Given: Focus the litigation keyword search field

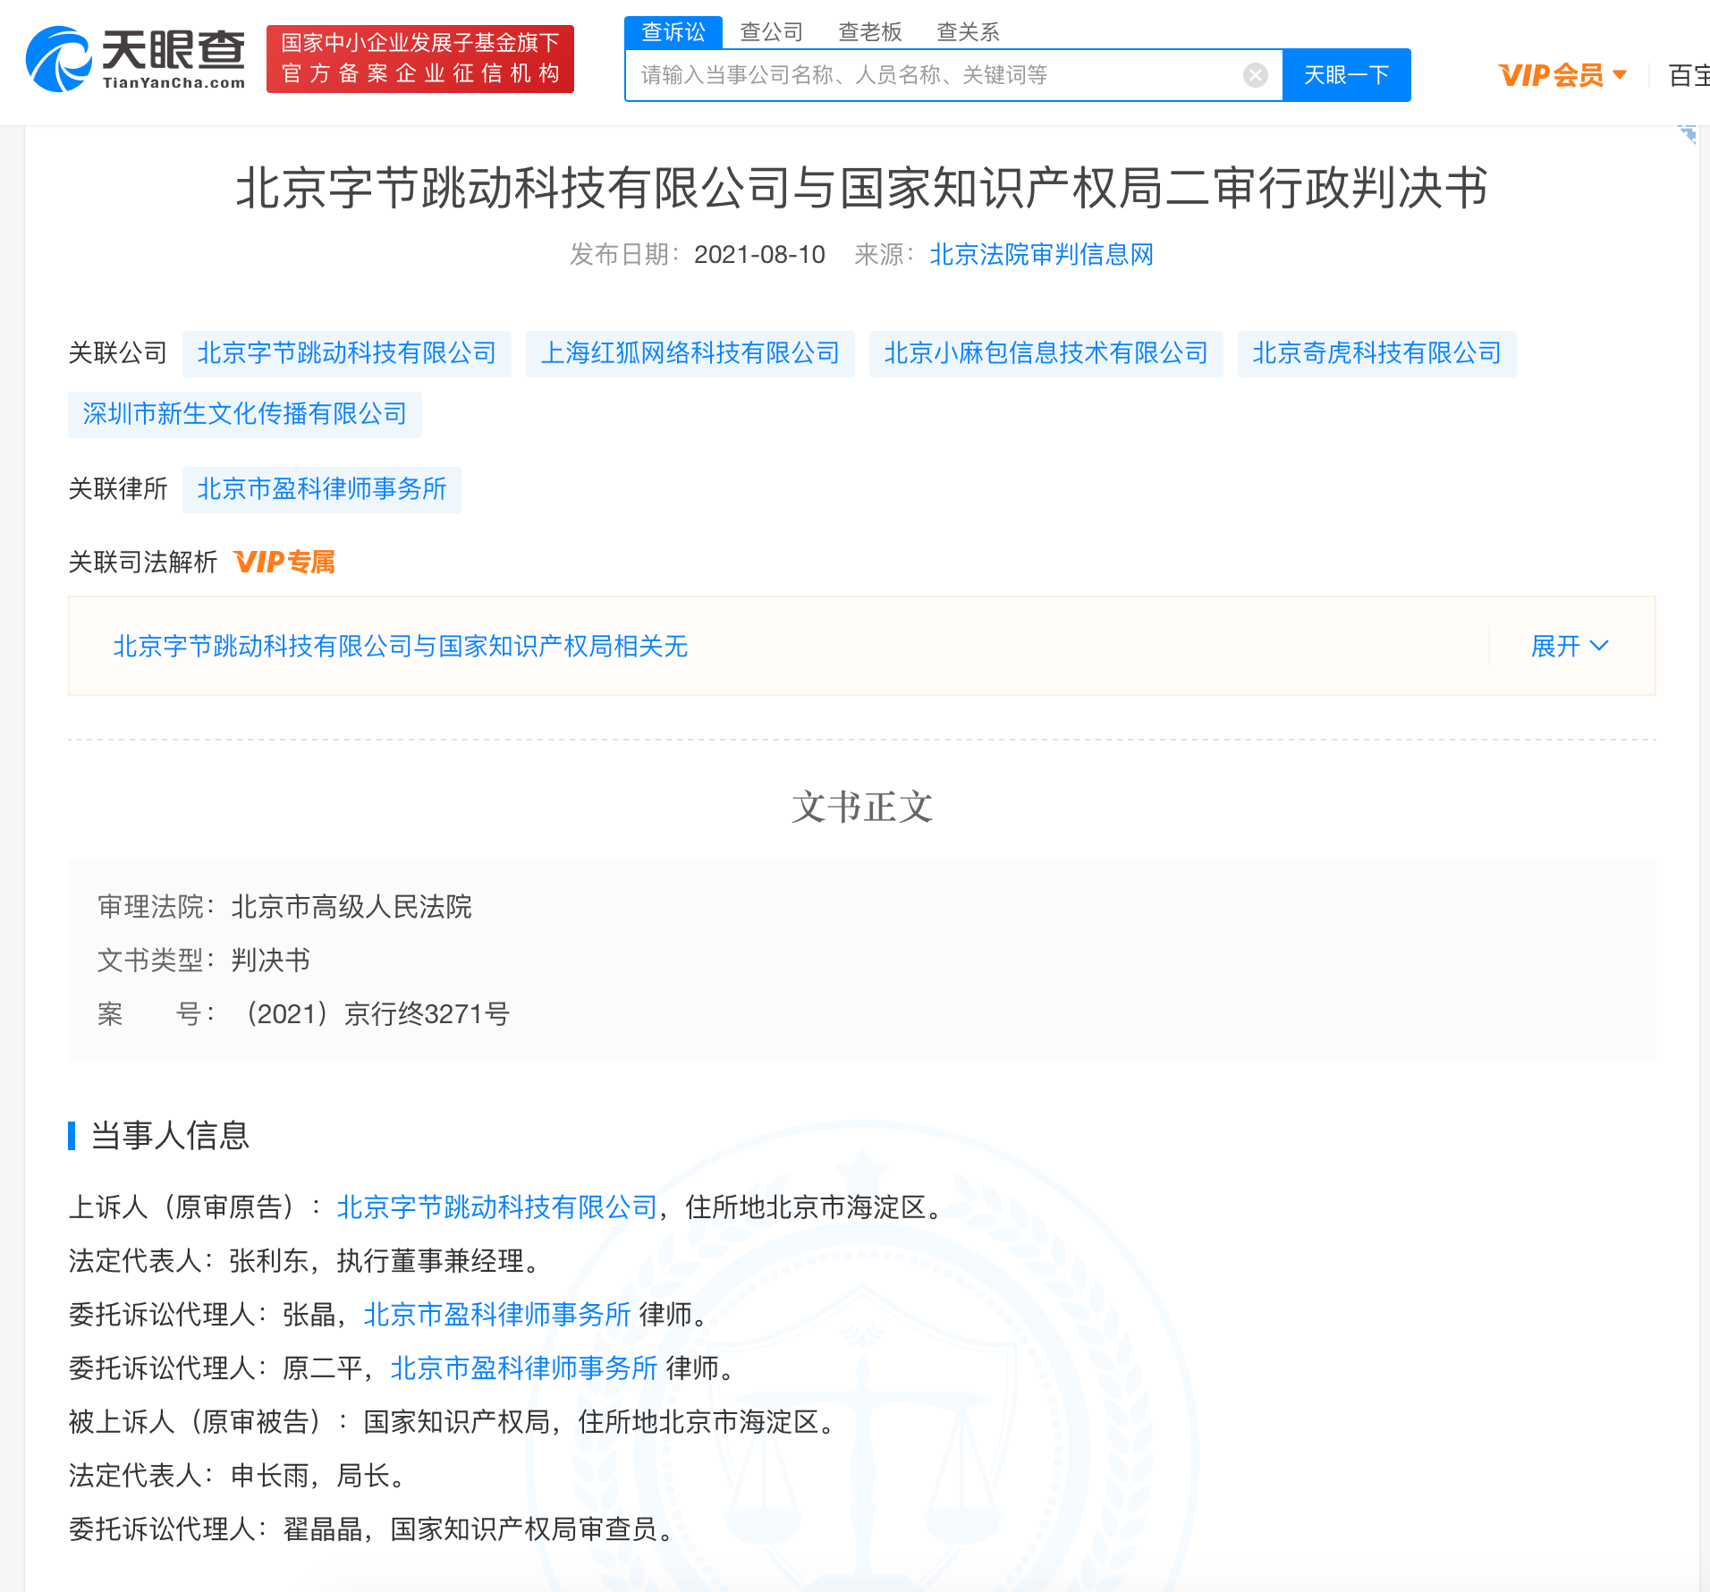Looking at the screenshot, I should 935,75.
